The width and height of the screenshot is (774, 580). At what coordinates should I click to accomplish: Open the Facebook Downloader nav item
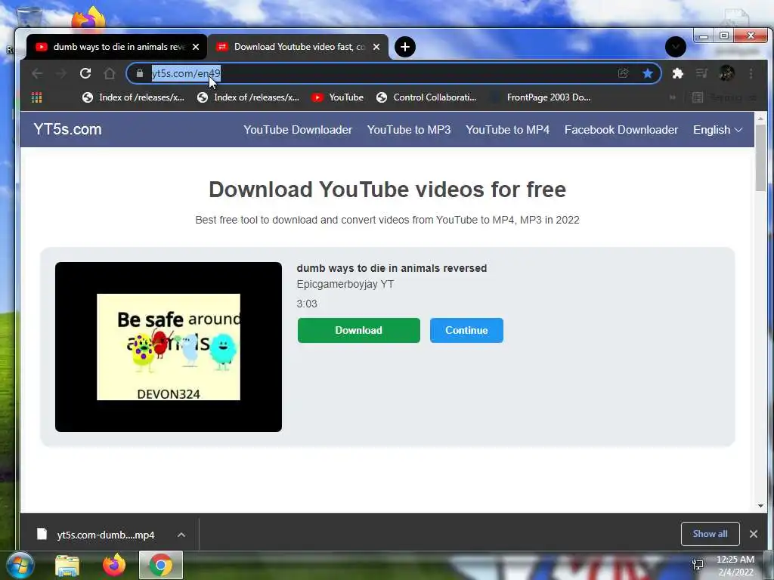[621, 130]
